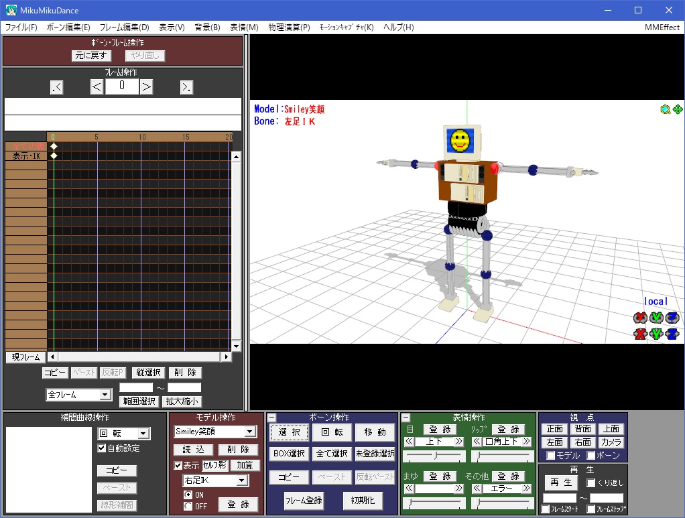Open the 全フレーム frame range dropdown
The image size is (685, 518).
(78, 394)
